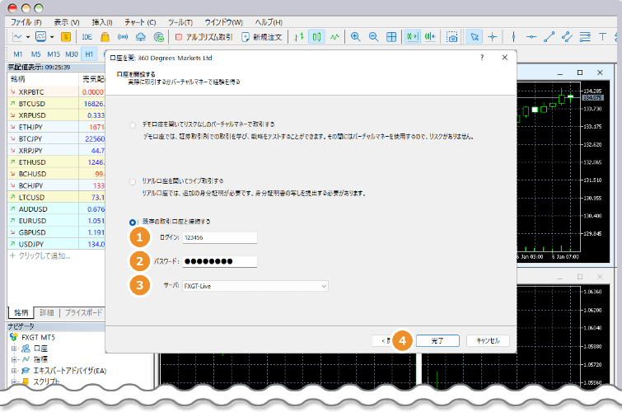Viewport: 622px width, 412px height.
Task: Open the ファイル (F) menu
Action: [26, 22]
